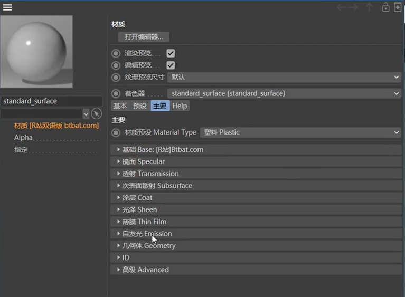The height and width of the screenshot is (297, 405).
Task: Click the 打开编辑器 button
Action: 144,36
